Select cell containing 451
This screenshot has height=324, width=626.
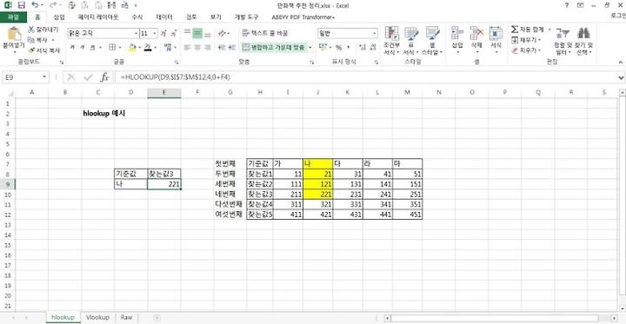tap(407, 215)
